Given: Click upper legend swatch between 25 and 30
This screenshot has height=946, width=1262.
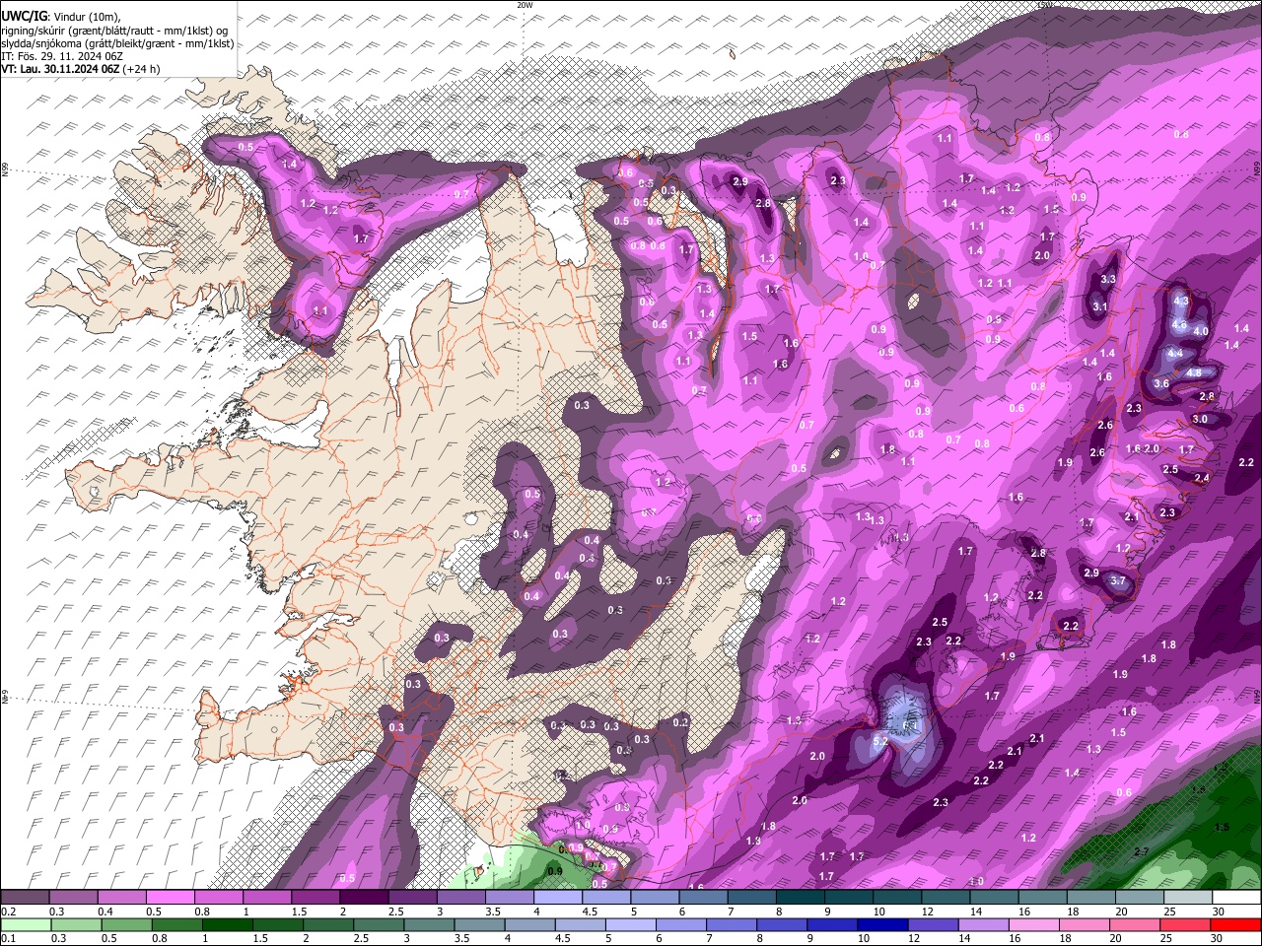Looking at the screenshot, I should 1187,898.
